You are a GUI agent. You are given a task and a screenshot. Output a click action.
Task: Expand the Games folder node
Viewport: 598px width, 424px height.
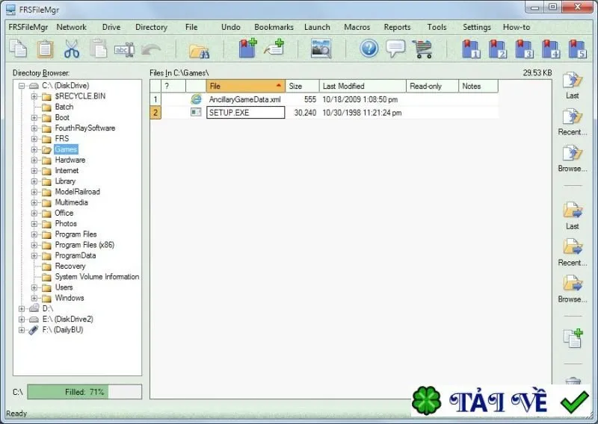34,150
